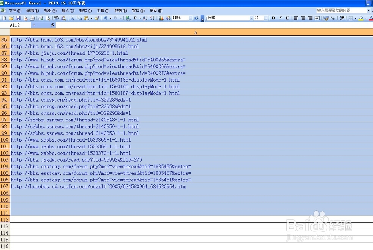Select row header 107

pyautogui.click(x=5, y=187)
